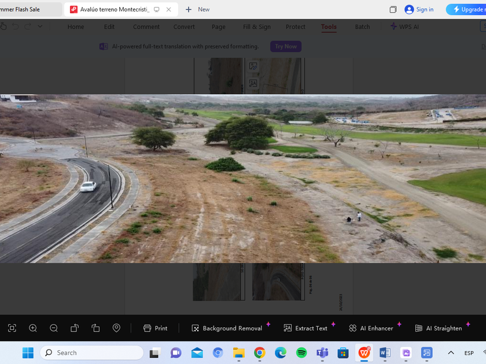The image size is (486, 364).
Task: Select the hand pan tool
Action: tap(3, 27)
